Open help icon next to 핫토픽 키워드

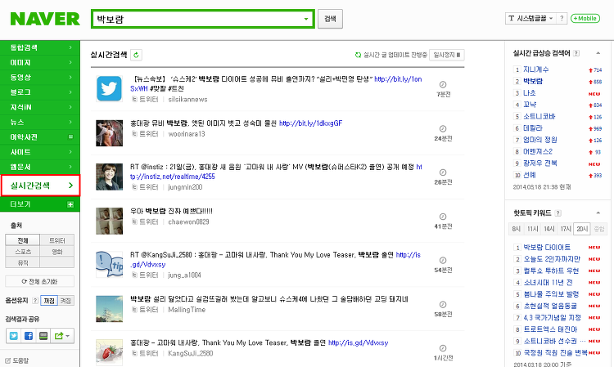(x=558, y=213)
